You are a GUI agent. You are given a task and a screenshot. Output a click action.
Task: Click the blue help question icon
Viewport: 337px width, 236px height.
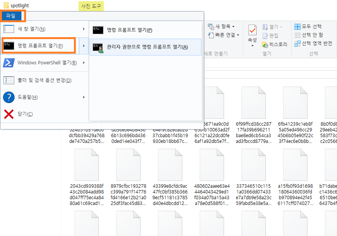pyautogui.click(x=9, y=97)
